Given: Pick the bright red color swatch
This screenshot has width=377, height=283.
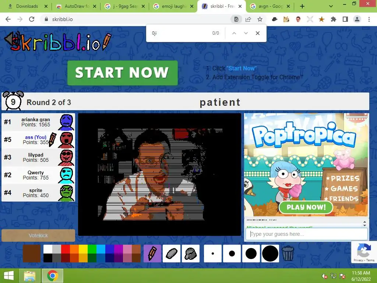Looking at the screenshot, I should click(66, 249).
